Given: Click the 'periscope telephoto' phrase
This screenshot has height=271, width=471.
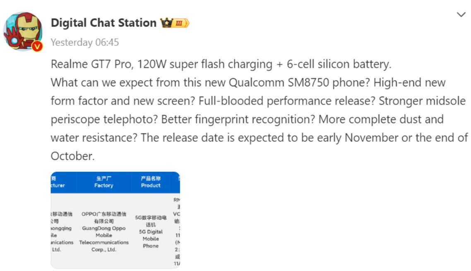Looking at the screenshot, I should point(103,119).
